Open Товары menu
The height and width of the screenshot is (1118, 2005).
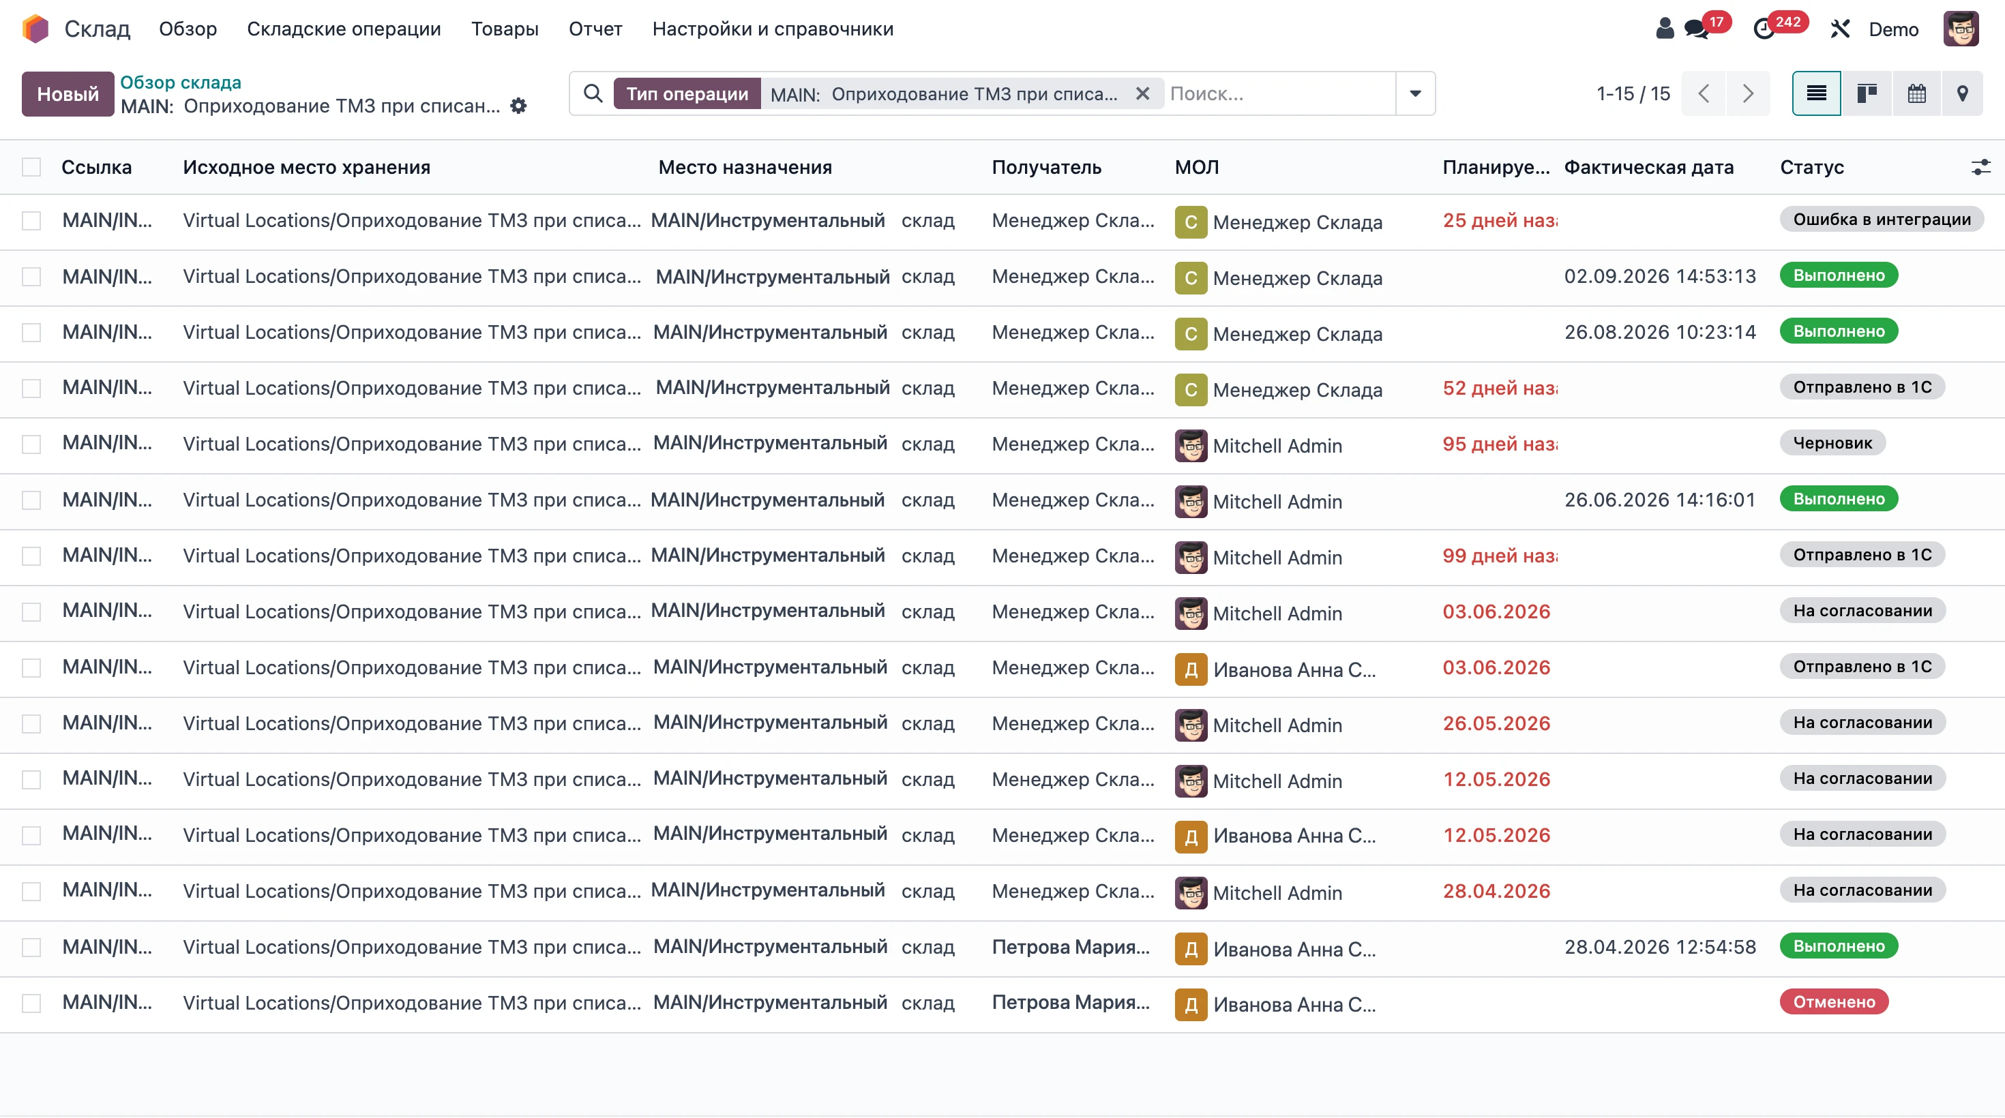click(x=505, y=29)
